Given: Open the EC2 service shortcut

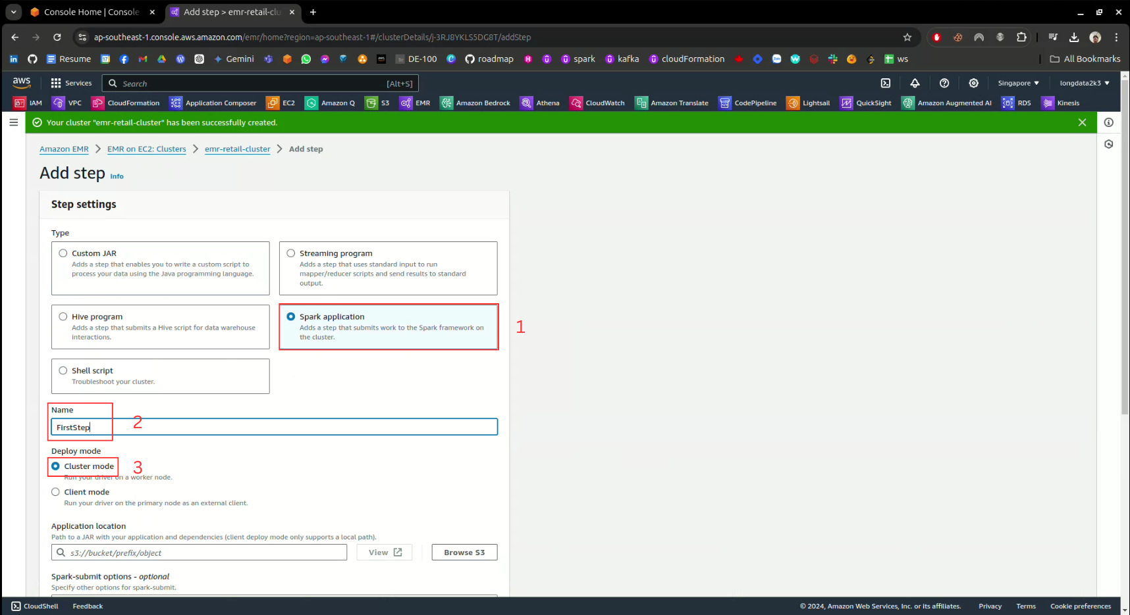Looking at the screenshot, I should 281,103.
